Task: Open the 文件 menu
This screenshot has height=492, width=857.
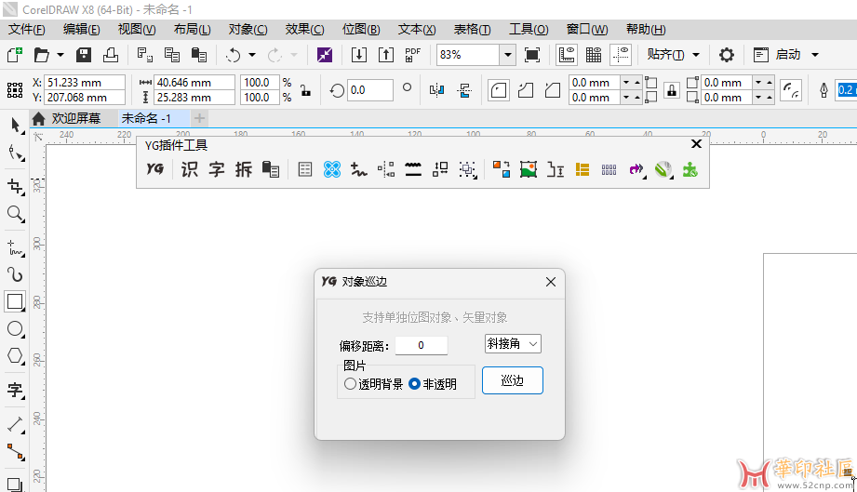Action: click(26, 29)
